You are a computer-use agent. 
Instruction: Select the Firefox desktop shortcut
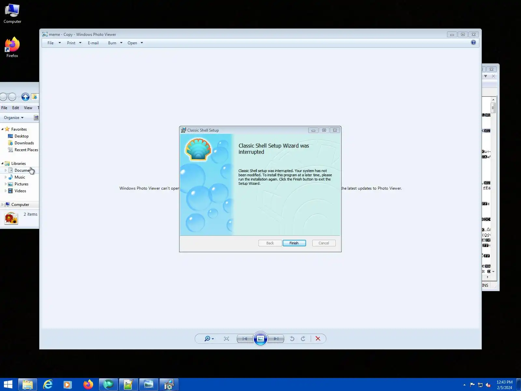coord(12,48)
